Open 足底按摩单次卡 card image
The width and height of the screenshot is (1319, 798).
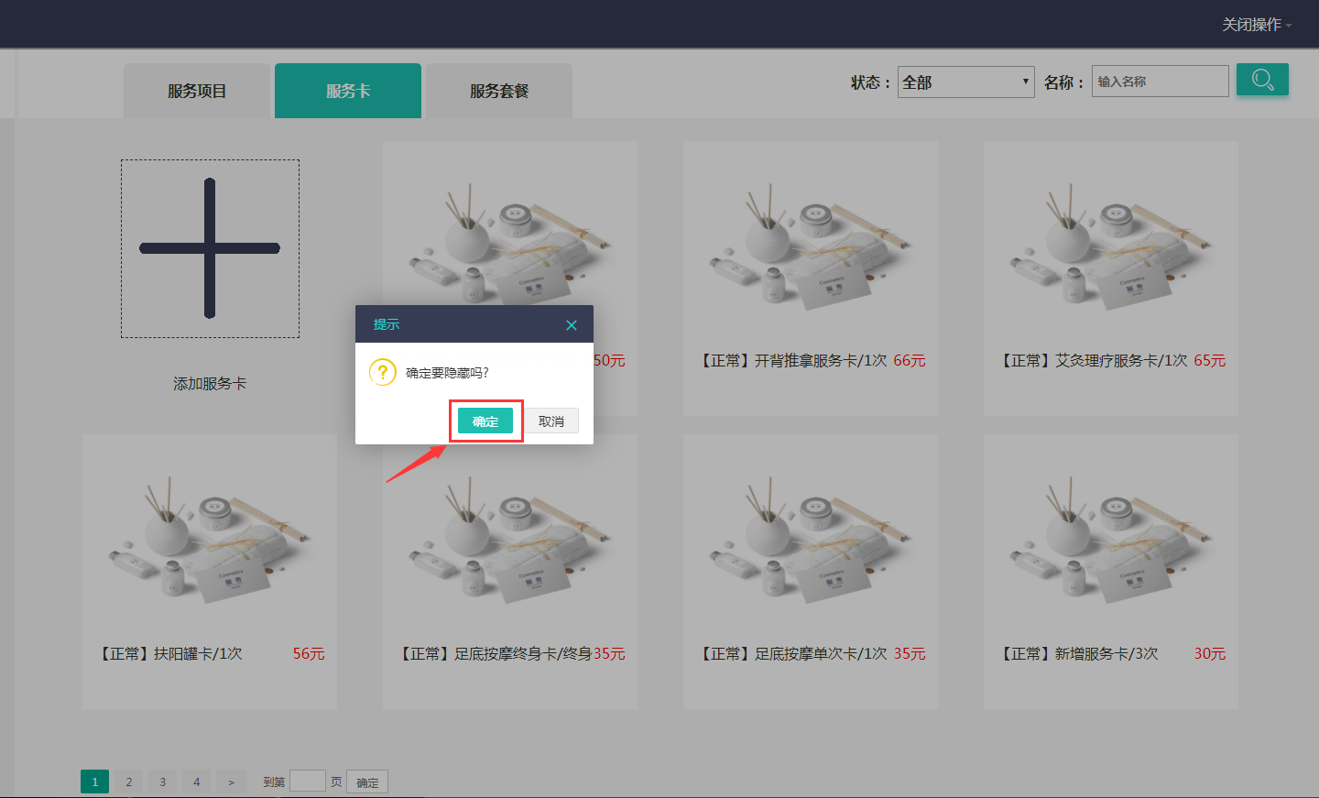click(x=811, y=539)
